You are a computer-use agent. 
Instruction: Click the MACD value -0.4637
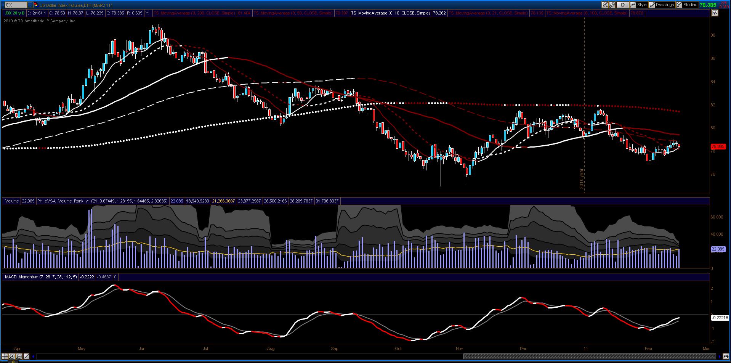[104, 277]
